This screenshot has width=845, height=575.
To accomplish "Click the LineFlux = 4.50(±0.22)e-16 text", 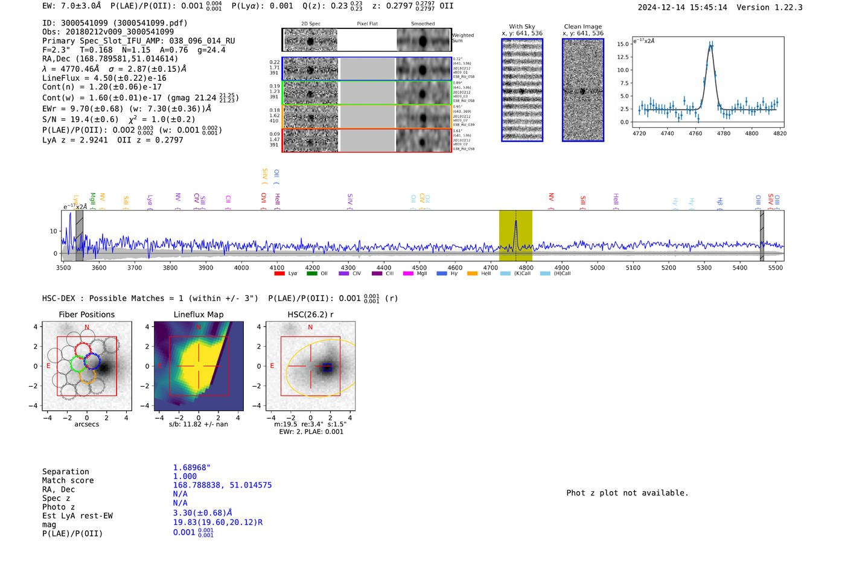I will pos(104,78).
